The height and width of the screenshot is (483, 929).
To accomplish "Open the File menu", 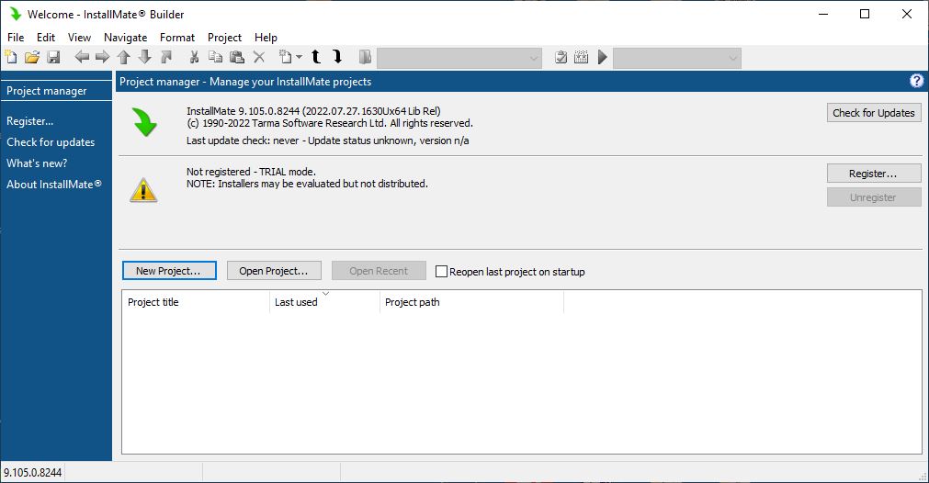I will point(16,38).
